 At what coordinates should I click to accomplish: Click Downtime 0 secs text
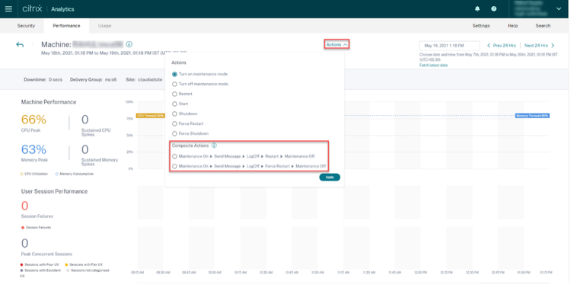click(43, 79)
